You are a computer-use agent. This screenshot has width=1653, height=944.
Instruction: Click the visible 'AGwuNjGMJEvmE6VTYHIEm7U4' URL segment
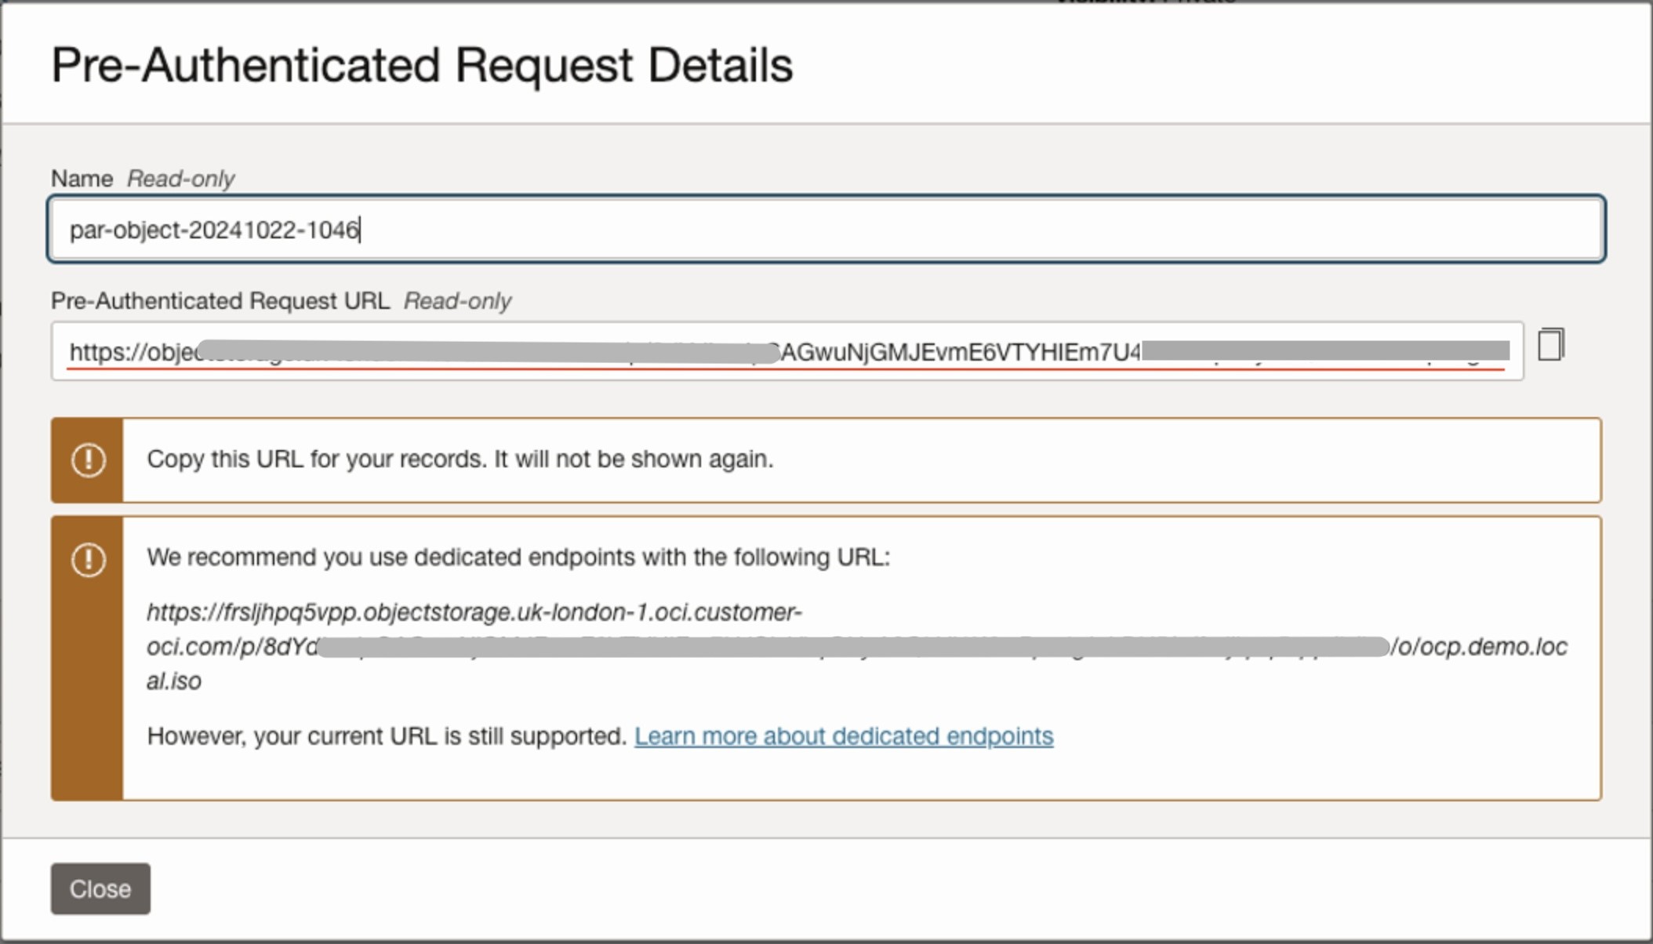960,353
